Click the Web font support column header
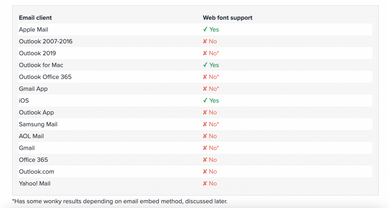389x208 pixels. click(x=228, y=18)
